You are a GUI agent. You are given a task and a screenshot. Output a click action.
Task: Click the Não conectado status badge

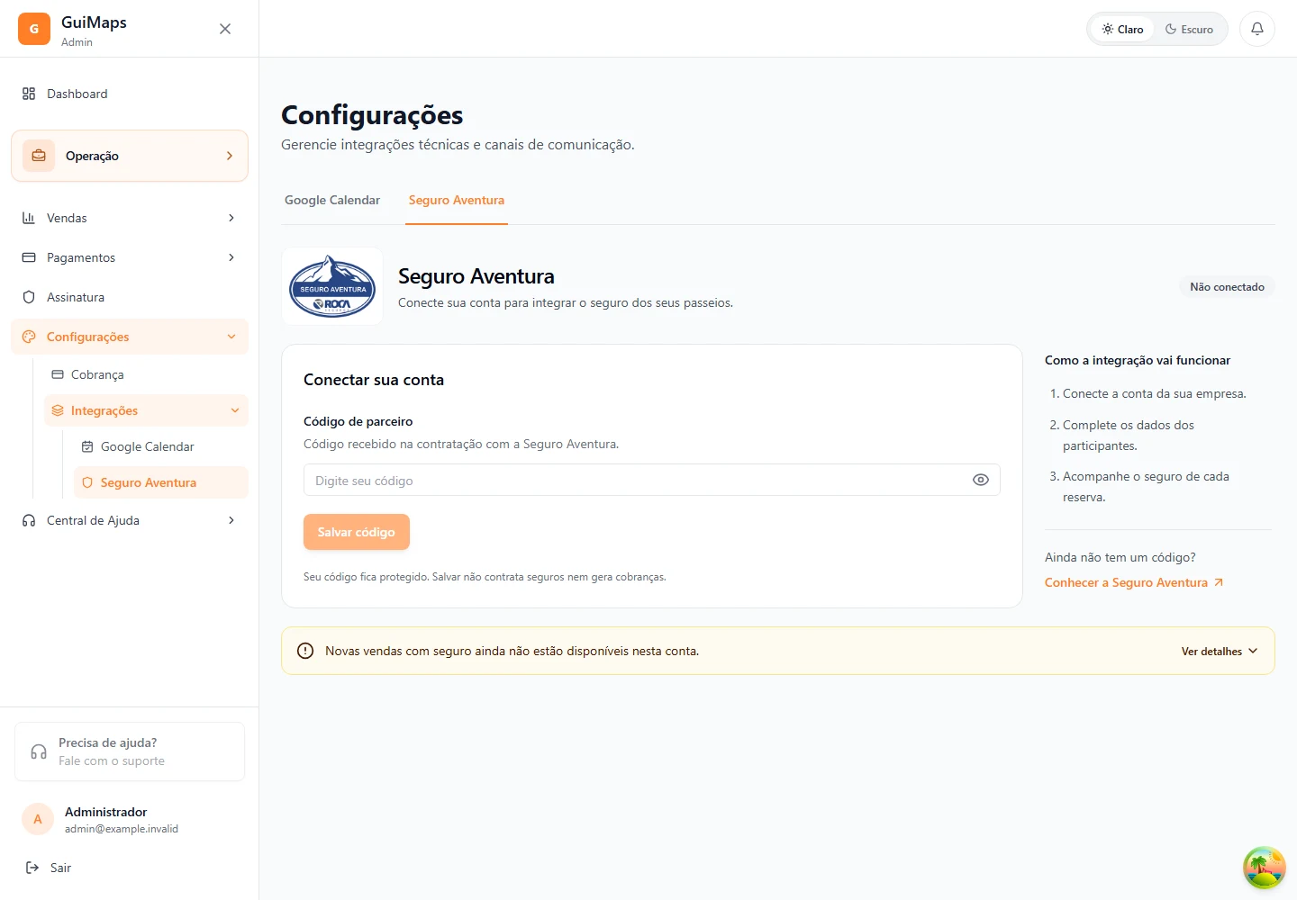point(1227,287)
